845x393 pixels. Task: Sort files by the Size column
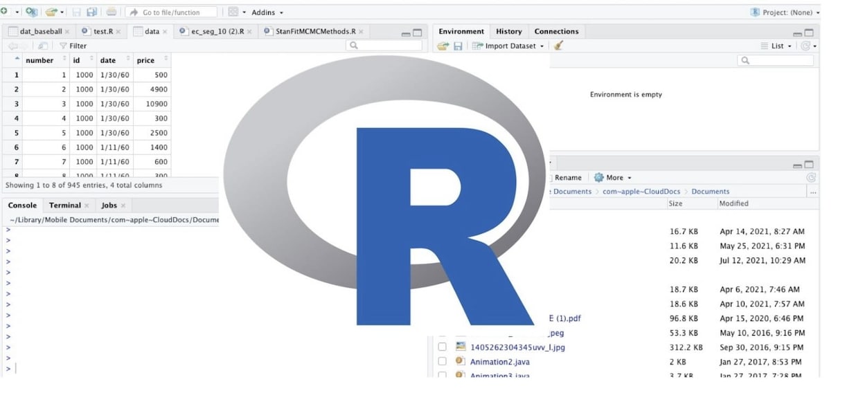coord(675,203)
